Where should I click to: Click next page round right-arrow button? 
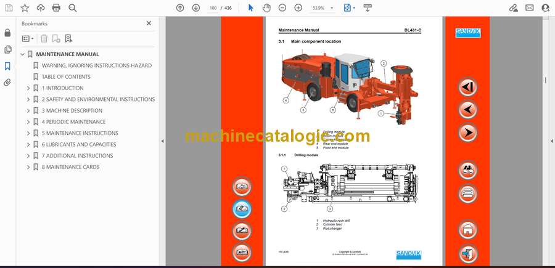(467, 132)
